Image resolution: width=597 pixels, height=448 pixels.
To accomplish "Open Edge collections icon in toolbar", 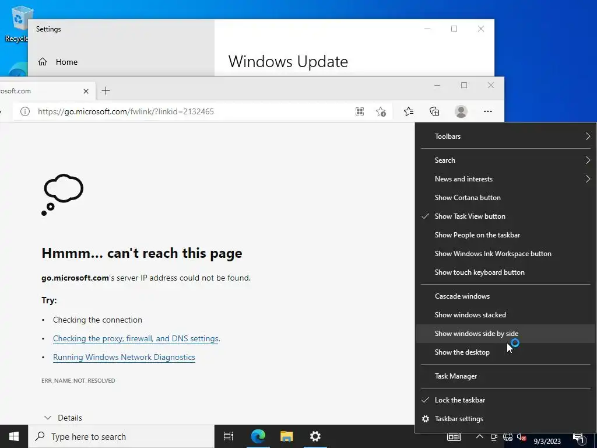I will point(434,111).
